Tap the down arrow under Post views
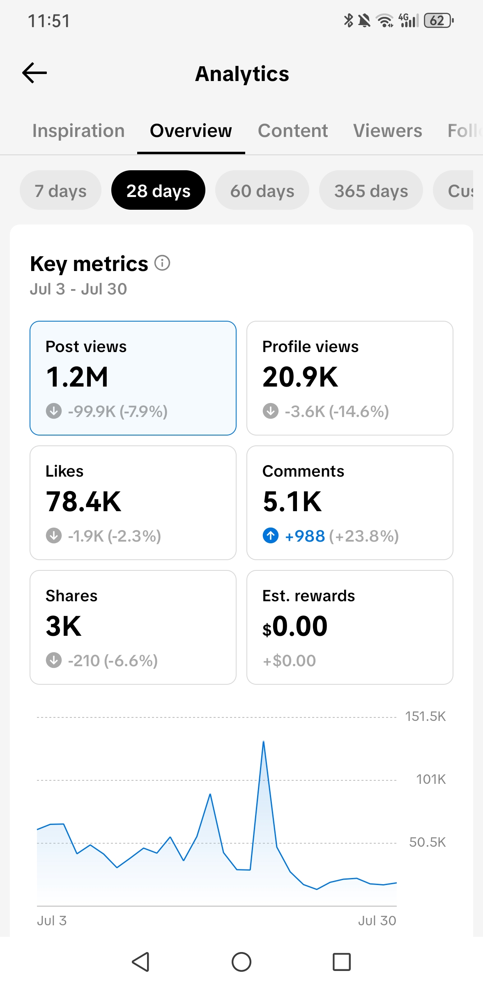Screen dimensions: 483x987 tap(54, 411)
